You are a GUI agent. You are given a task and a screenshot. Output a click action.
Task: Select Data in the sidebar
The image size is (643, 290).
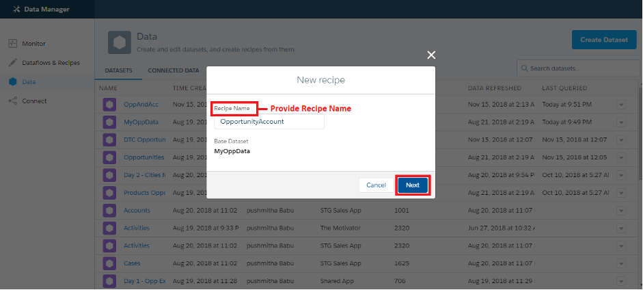(29, 82)
